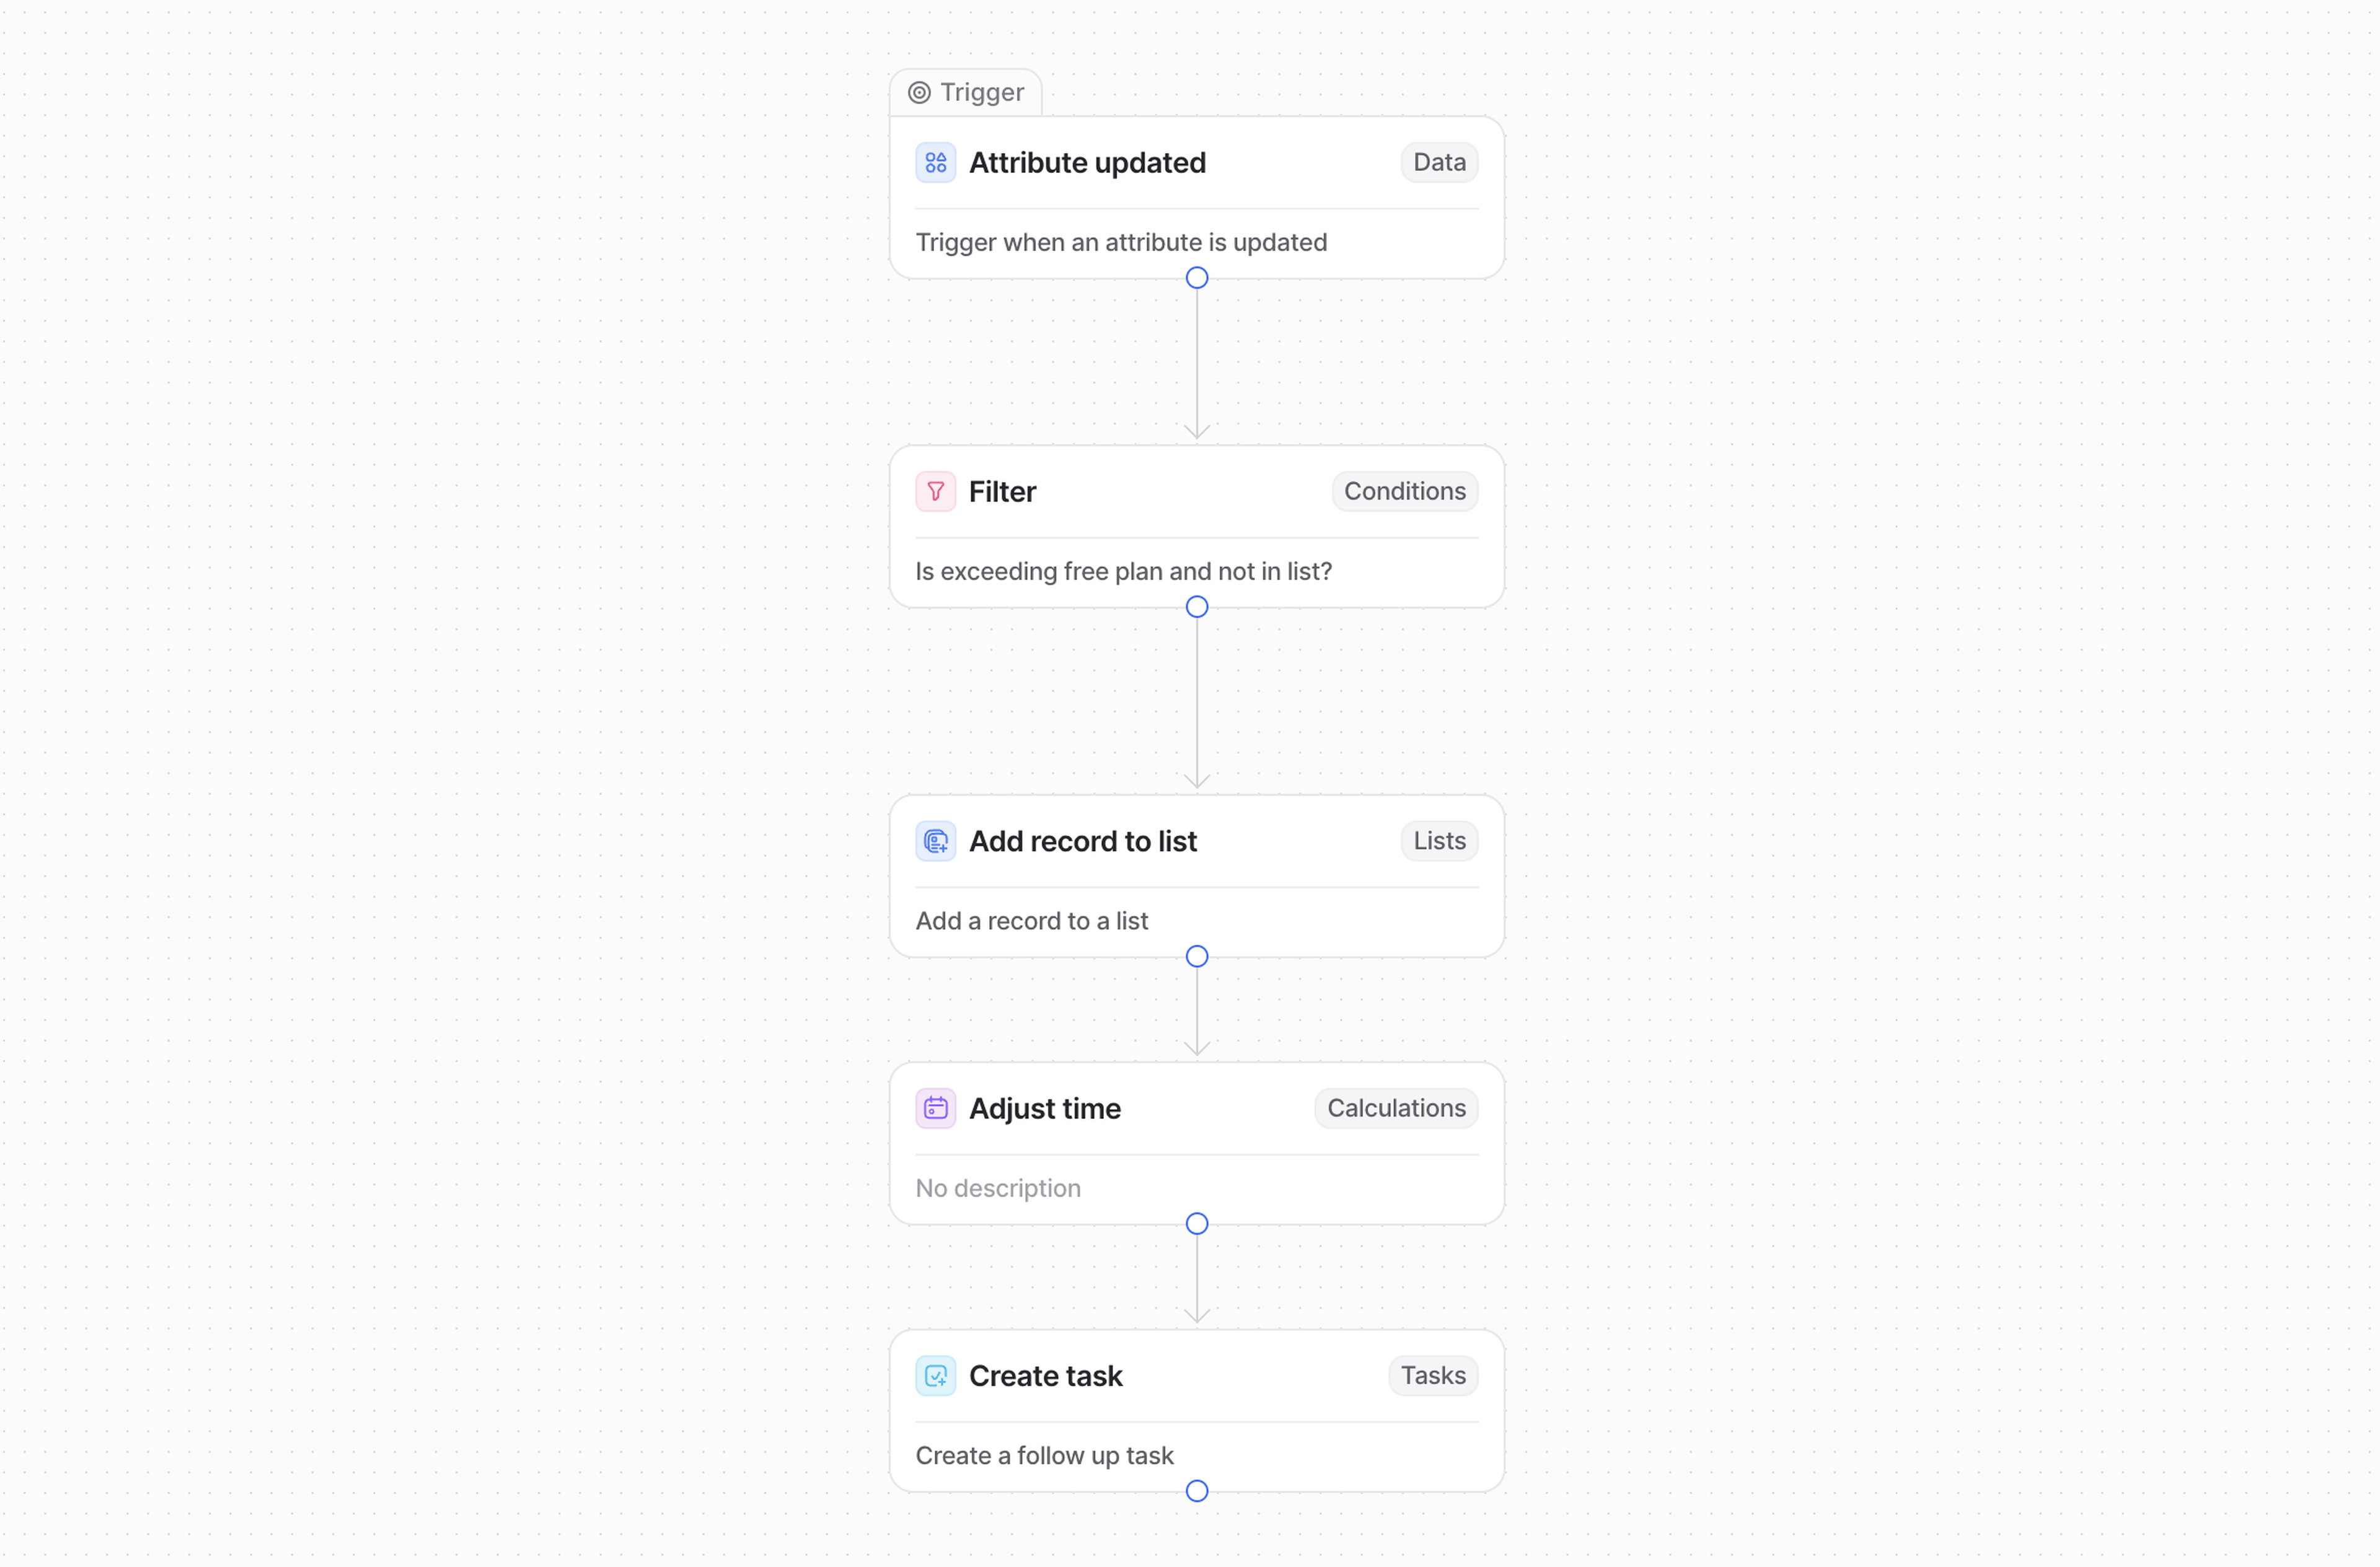Click the Lists category badge
The image size is (2380, 1567).
(x=1438, y=842)
